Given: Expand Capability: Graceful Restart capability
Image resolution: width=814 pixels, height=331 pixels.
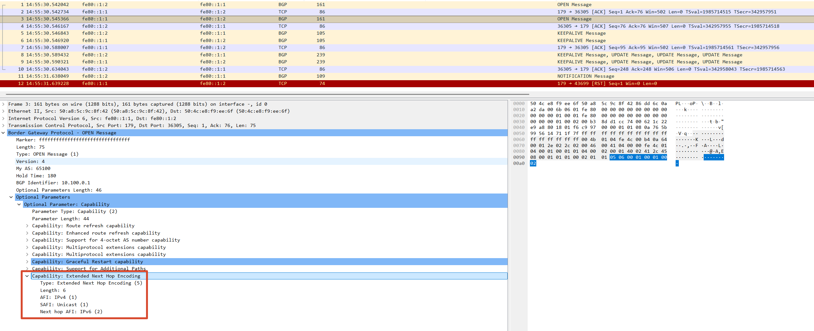Looking at the screenshot, I should [27, 262].
